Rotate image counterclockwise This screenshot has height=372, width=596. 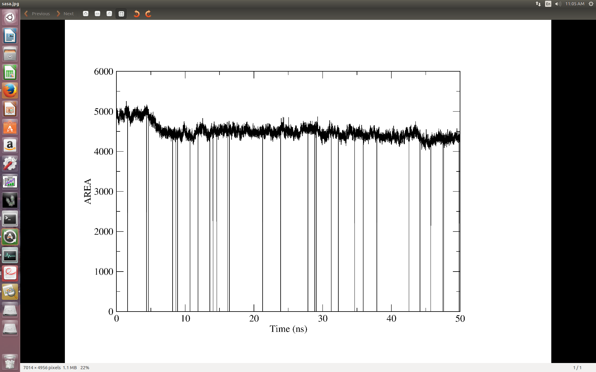click(x=137, y=14)
